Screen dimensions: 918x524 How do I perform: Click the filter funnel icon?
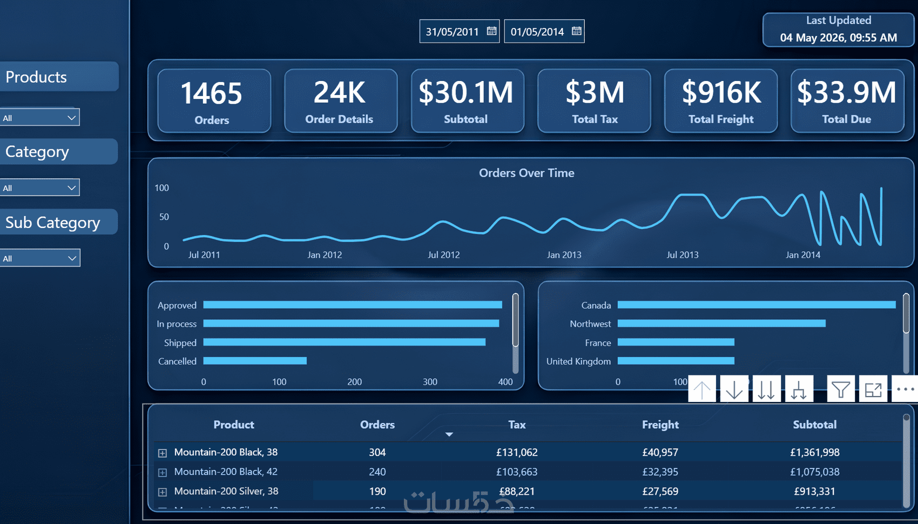coord(841,389)
